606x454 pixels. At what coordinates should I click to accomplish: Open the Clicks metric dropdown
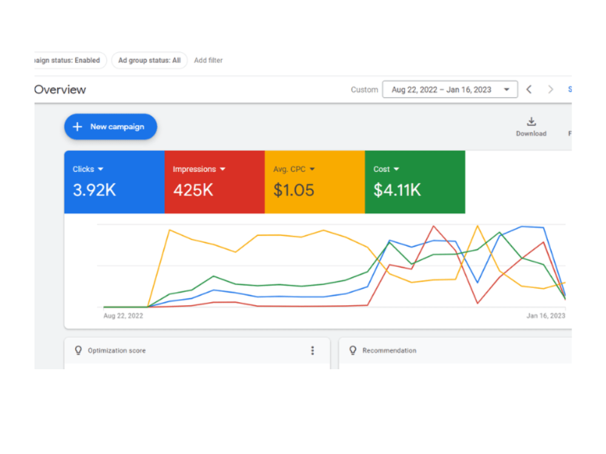tap(88, 169)
